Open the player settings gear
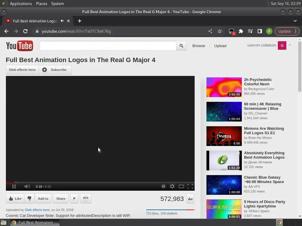The image size is (302, 226). click(x=172, y=186)
